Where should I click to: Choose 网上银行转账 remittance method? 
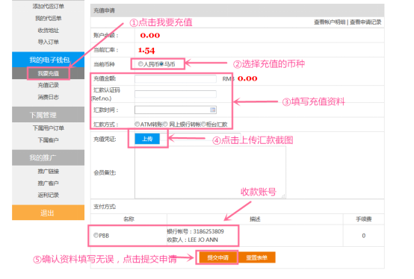pos(165,124)
